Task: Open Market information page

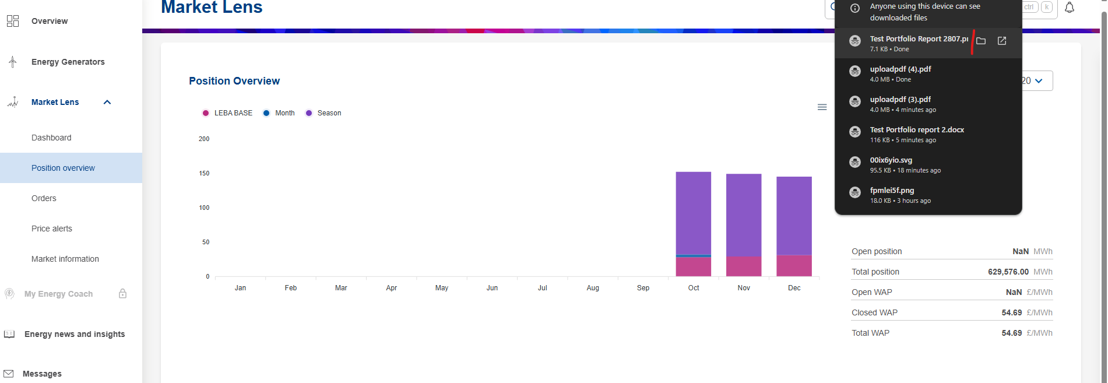Action: tap(65, 259)
